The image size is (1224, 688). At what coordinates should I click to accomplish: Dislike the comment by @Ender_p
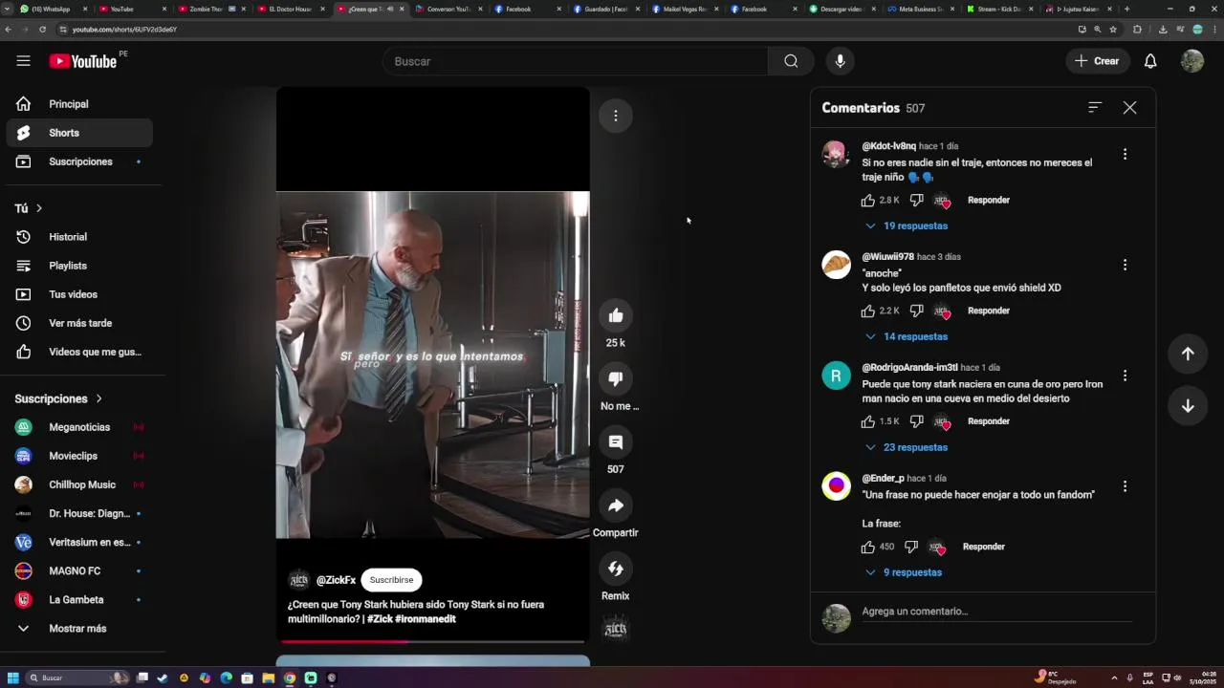click(911, 547)
